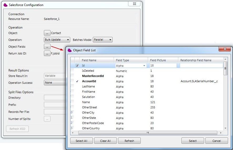Open the Object browse ellipsis button
This screenshot has height=150, width=233.
click(47, 33)
